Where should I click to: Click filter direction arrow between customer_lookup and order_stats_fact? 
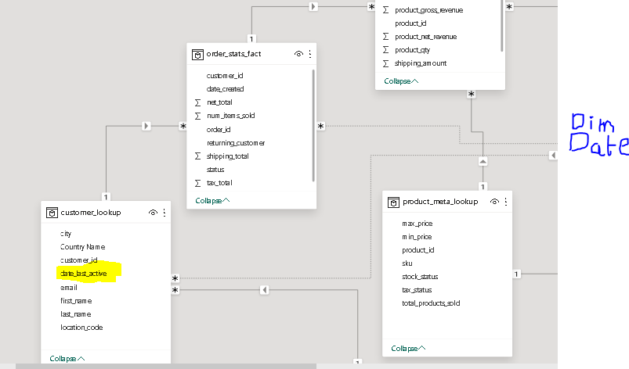pyautogui.click(x=146, y=126)
